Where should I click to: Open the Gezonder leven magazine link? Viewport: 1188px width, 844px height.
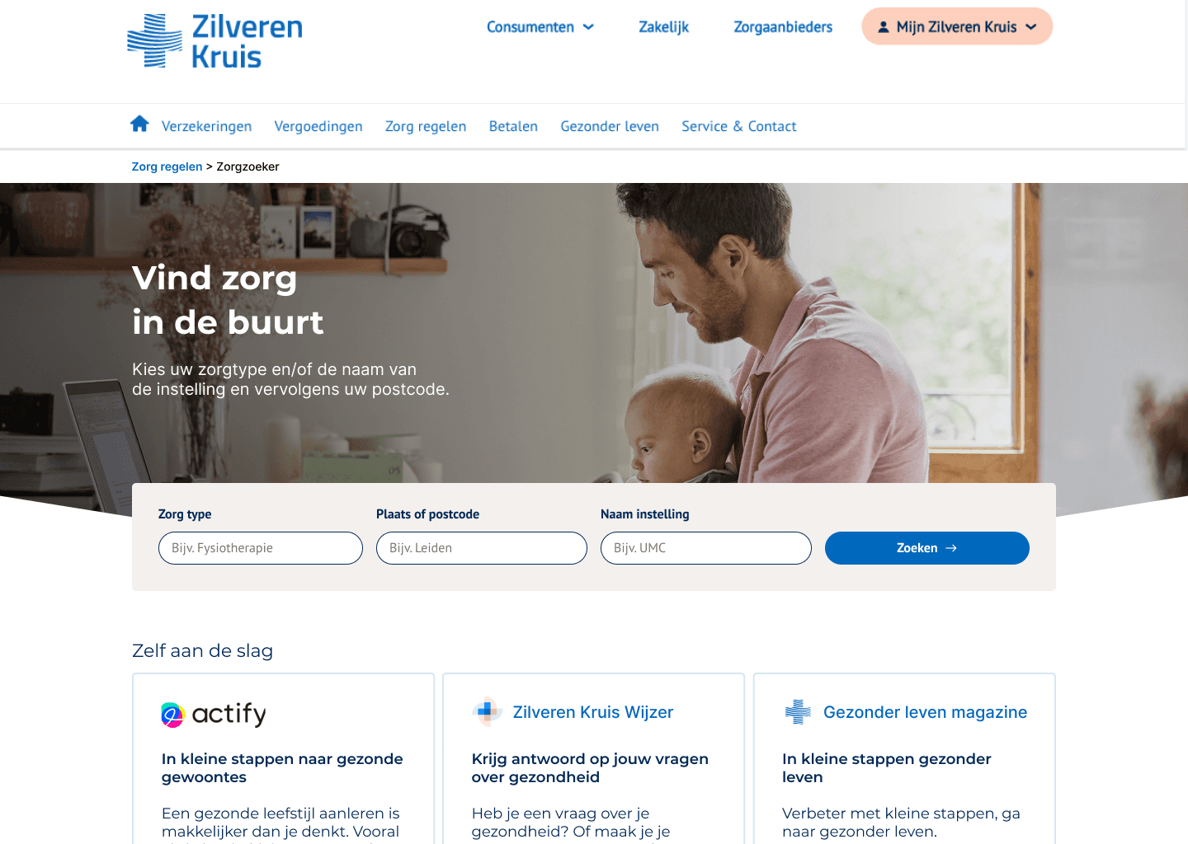click(x=925, y=712)
